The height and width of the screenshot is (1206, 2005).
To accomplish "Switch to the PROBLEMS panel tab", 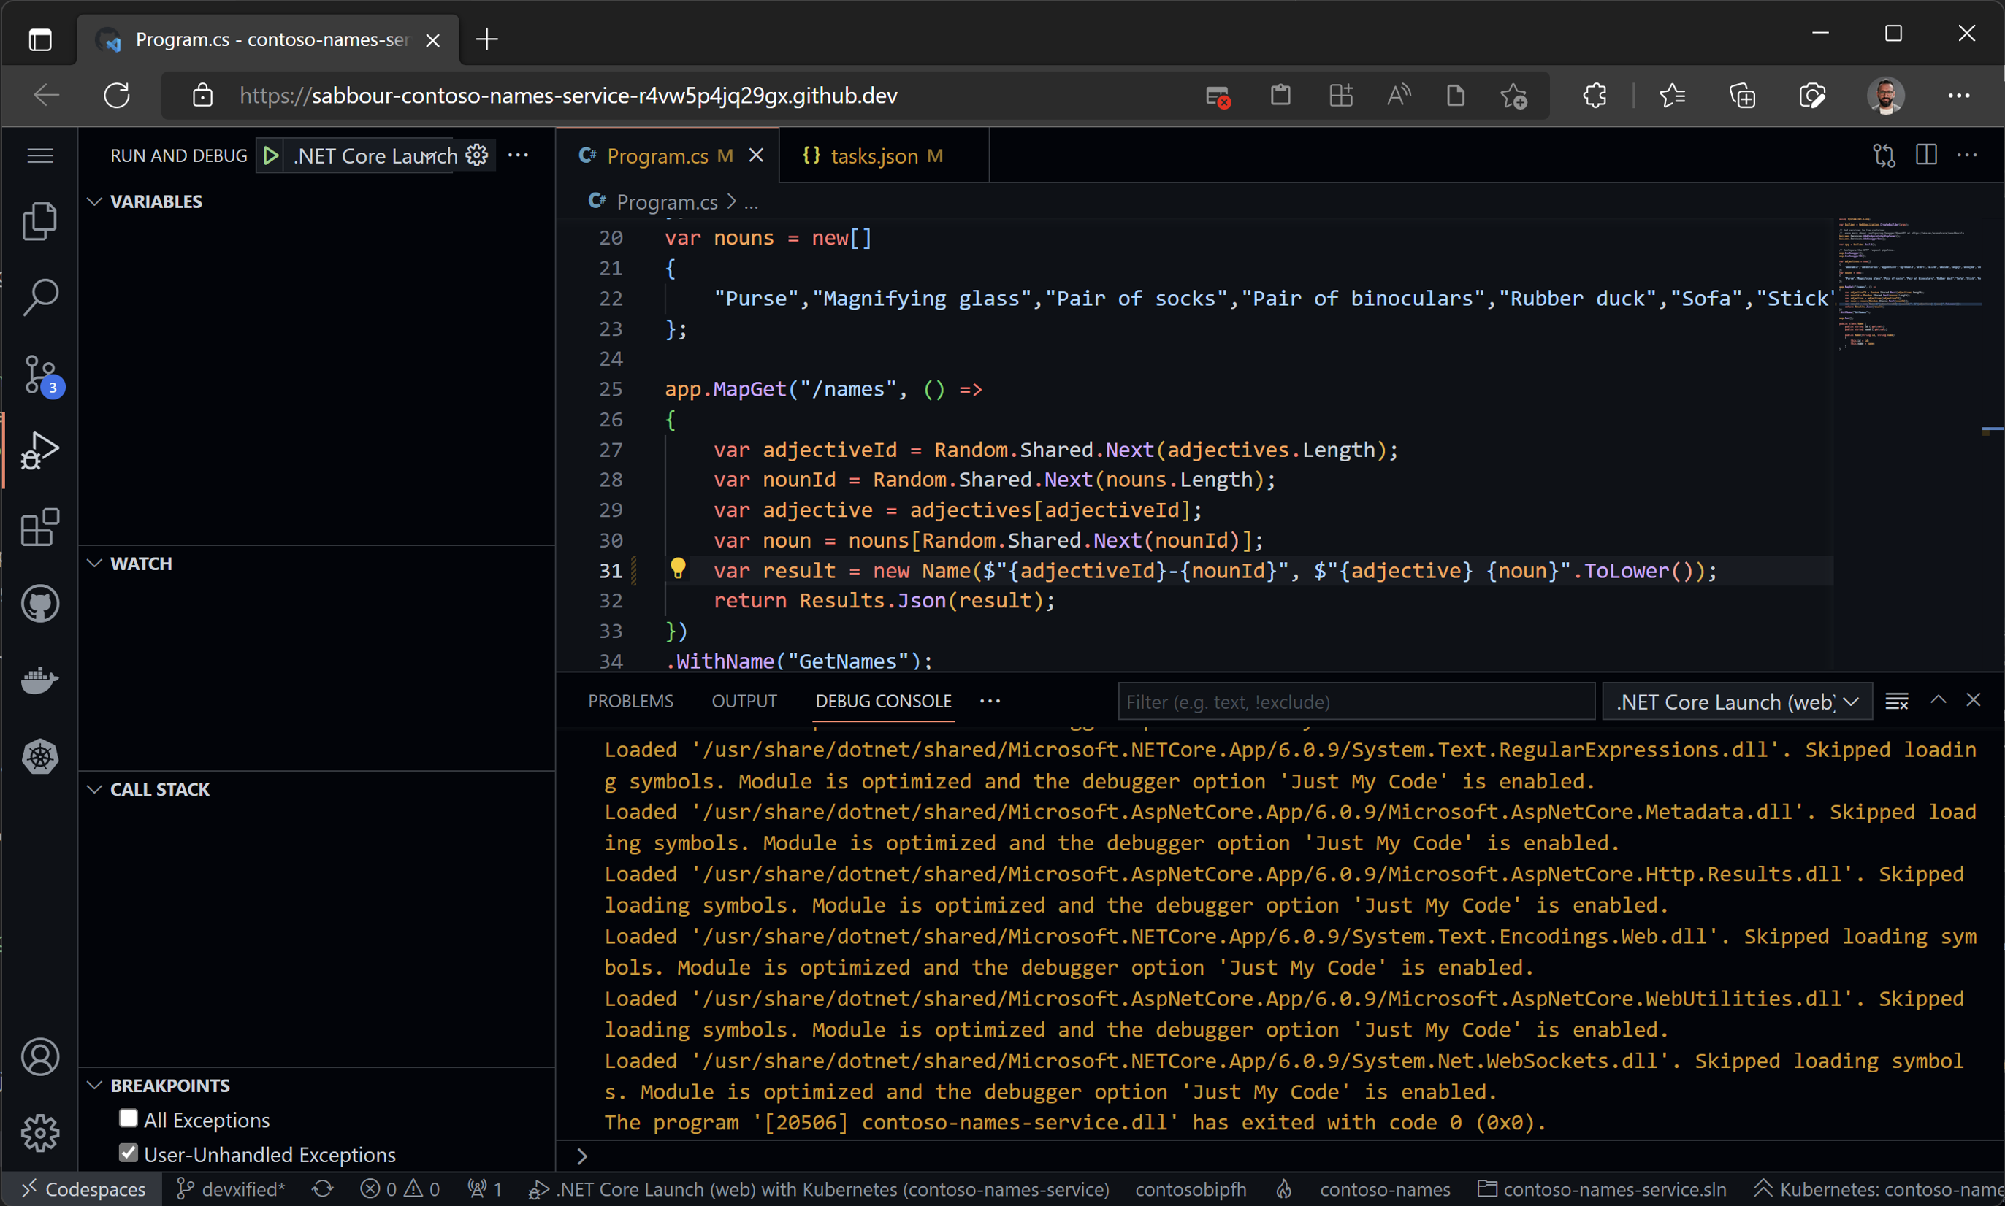I will (630, 702).
